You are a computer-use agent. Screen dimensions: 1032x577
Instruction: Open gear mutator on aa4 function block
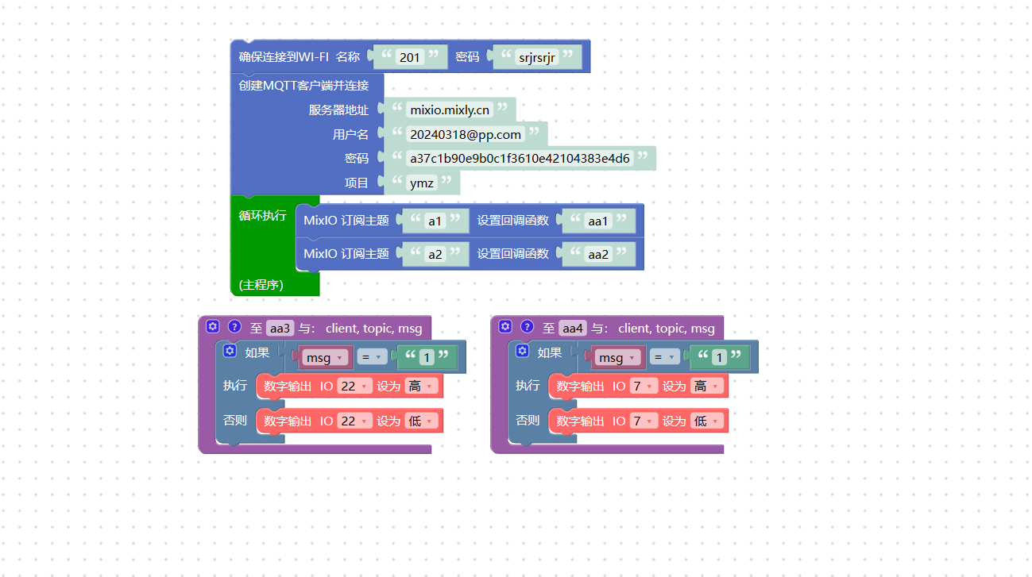pyautogui.click(x=504, y=326)
